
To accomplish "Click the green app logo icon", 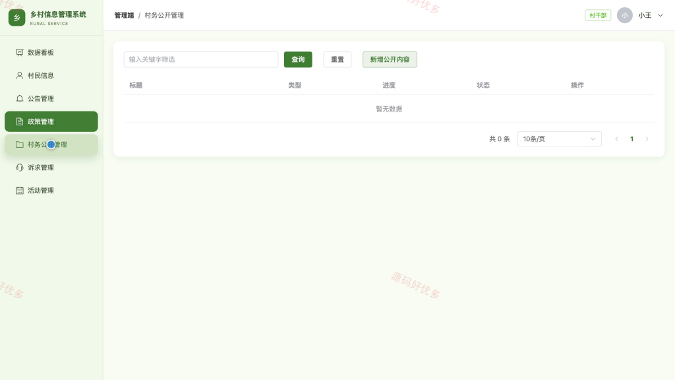I will coord(16,18).
